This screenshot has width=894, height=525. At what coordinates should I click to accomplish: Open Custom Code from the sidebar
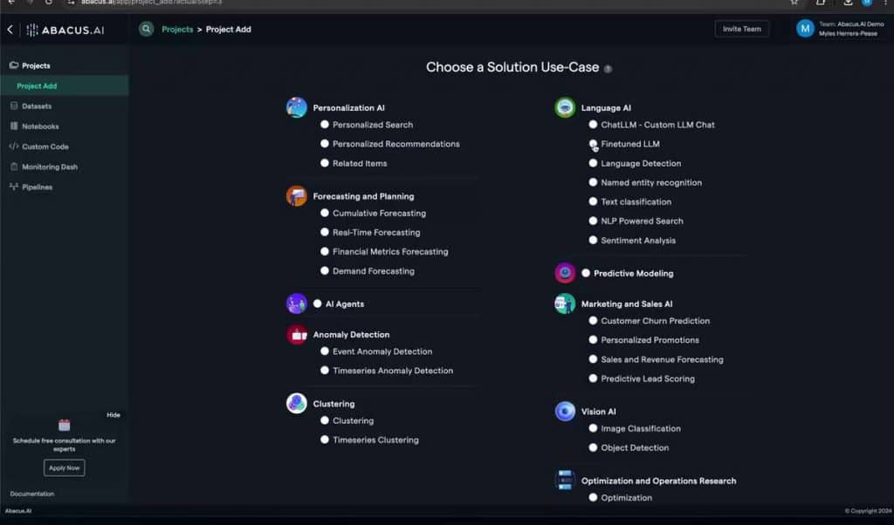pos(45,147)
